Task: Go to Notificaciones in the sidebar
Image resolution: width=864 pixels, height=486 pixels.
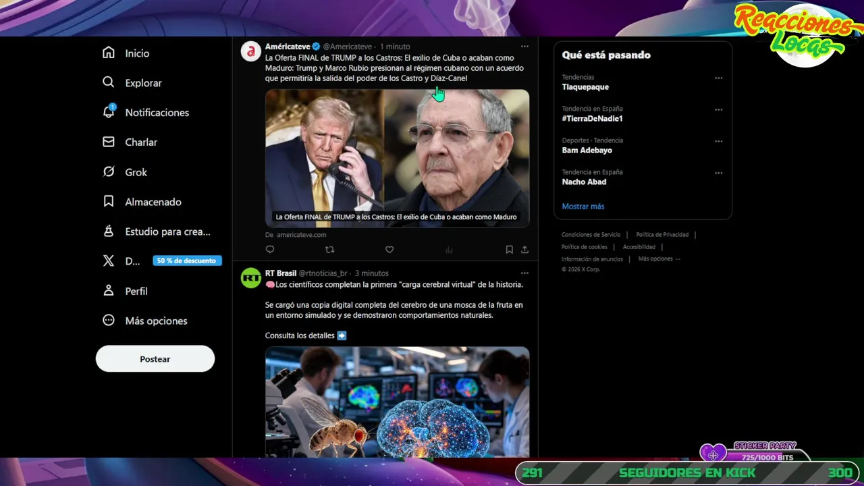Action: click(x=157, y=113)
